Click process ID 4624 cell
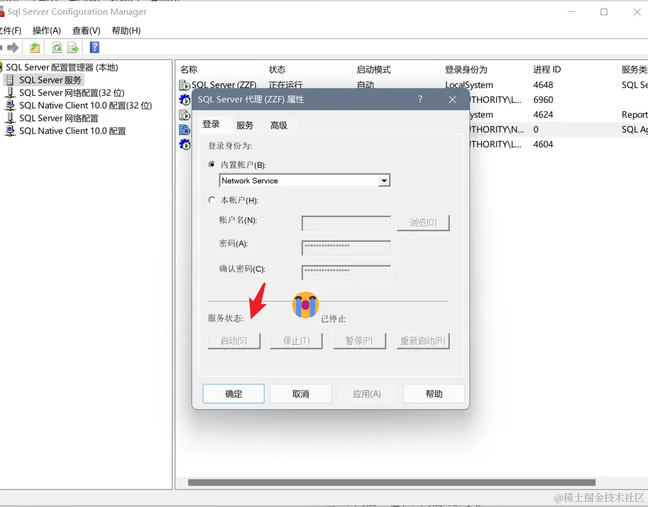The width and height of the screenshot is (648, 507). coord(543,115)
